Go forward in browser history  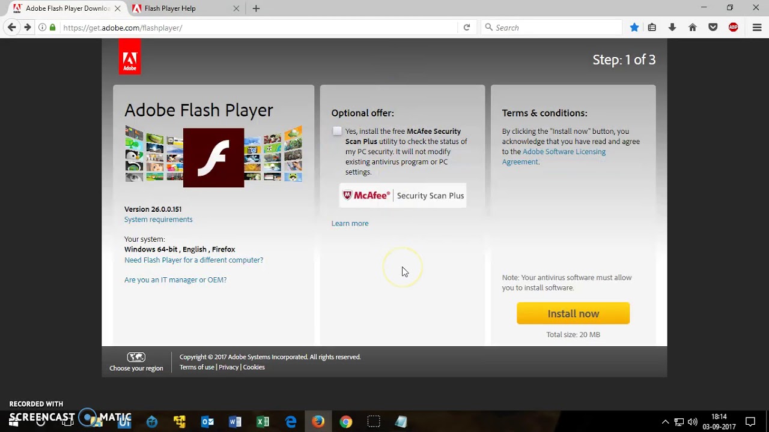click(x=27, y=28)
